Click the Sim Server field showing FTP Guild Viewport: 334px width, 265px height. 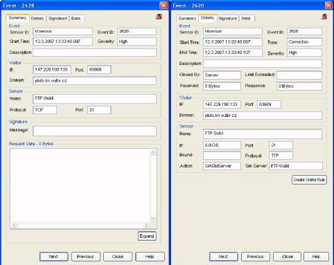296,166
